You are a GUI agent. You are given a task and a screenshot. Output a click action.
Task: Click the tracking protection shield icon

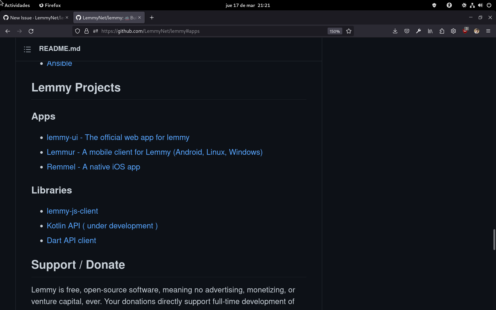click(78, 31)
